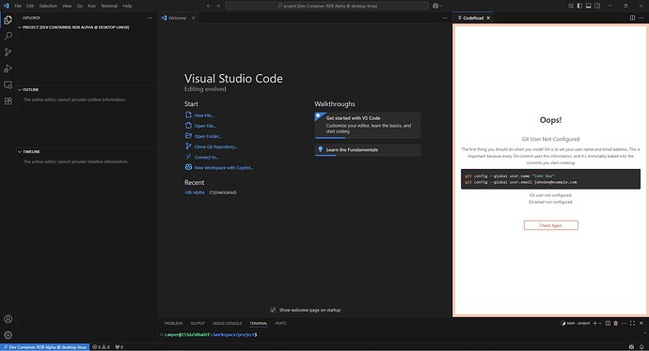
Task: Click the command center search box
Action: pos(327,6)
